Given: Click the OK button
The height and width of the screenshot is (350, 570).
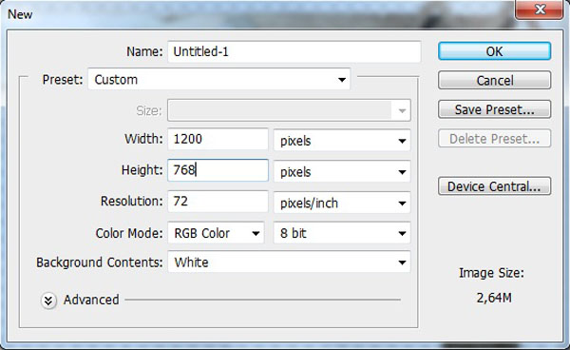Looking at the screenshot, I should pyautogui.click(x=494, y=51).
